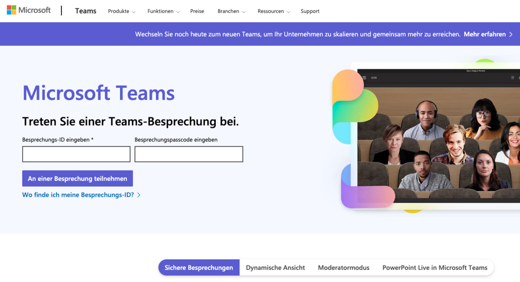Focus the Besprechungspasscode eingeben field
This screenshot has width=520, height=282.
pos(188,154)
